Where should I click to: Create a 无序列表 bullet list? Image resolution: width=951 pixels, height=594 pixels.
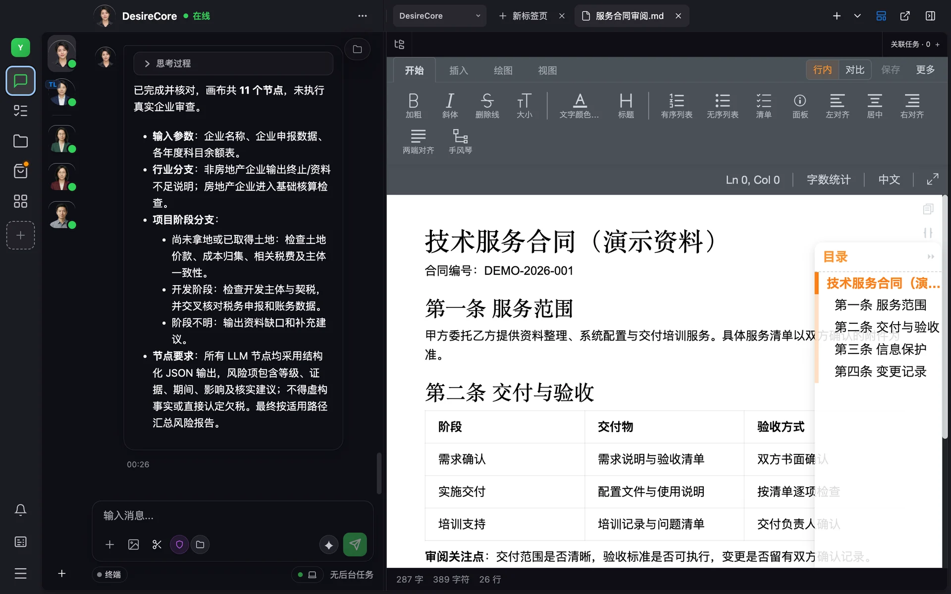tap(722, 106)
